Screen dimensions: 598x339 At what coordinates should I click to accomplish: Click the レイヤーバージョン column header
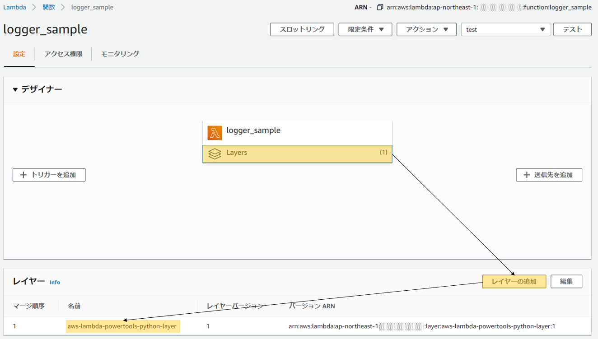tap(235, 306)
